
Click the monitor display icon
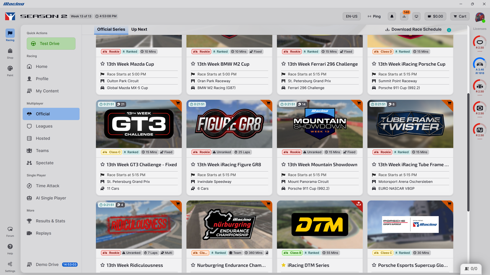(x=416, y=16)
